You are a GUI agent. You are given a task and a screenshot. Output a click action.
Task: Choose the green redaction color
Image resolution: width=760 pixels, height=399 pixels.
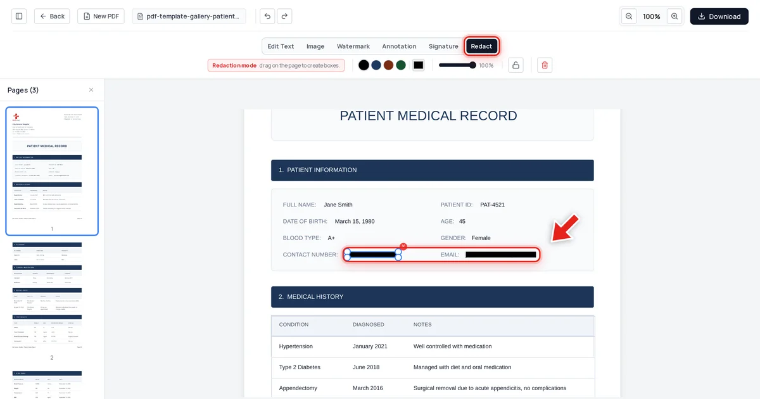tap(401, 65)
